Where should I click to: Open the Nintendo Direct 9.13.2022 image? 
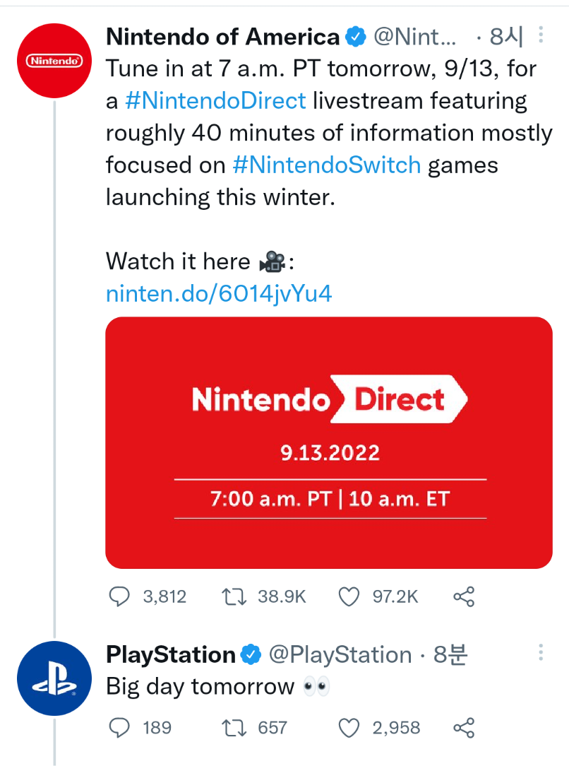point(329,442)
